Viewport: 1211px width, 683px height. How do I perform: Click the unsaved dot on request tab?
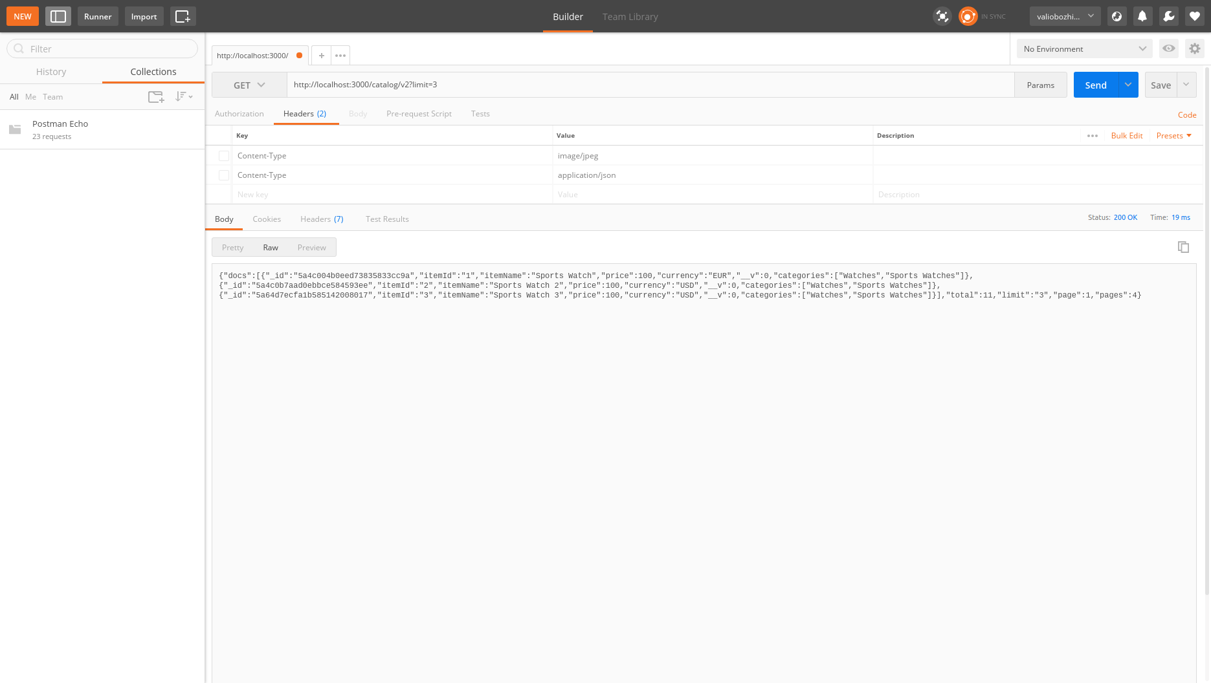299,56
